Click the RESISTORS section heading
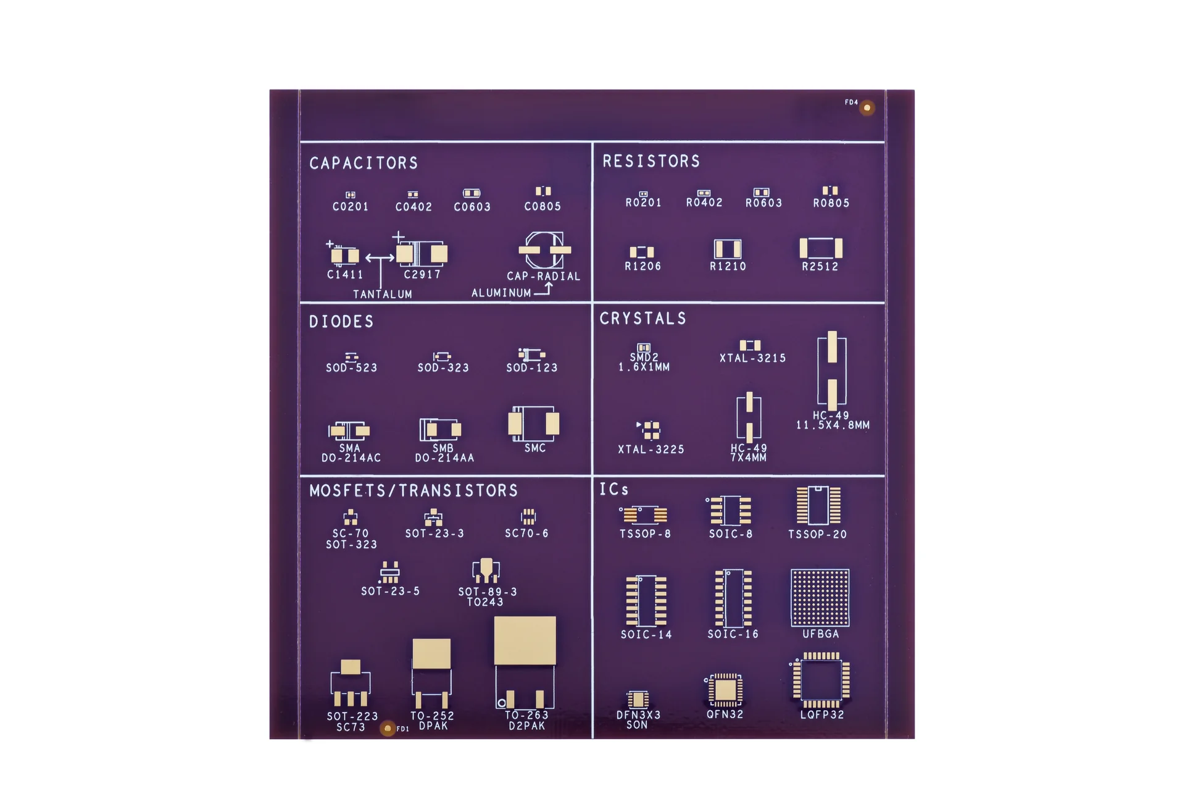The width and height of the screenshot is (1185, 791). 651,161
